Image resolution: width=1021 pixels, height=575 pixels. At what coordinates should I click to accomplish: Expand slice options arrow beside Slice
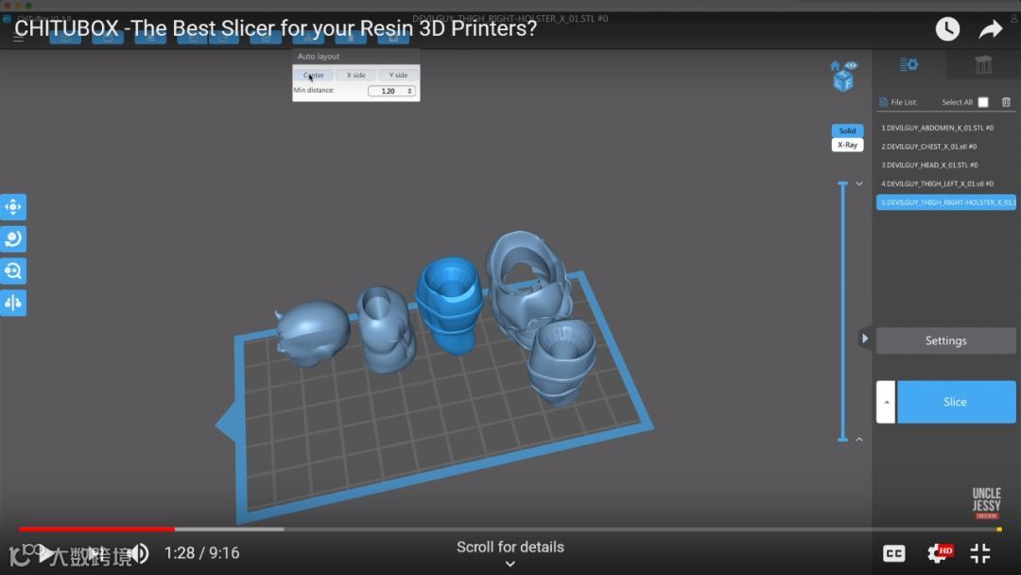click(886, 402)
